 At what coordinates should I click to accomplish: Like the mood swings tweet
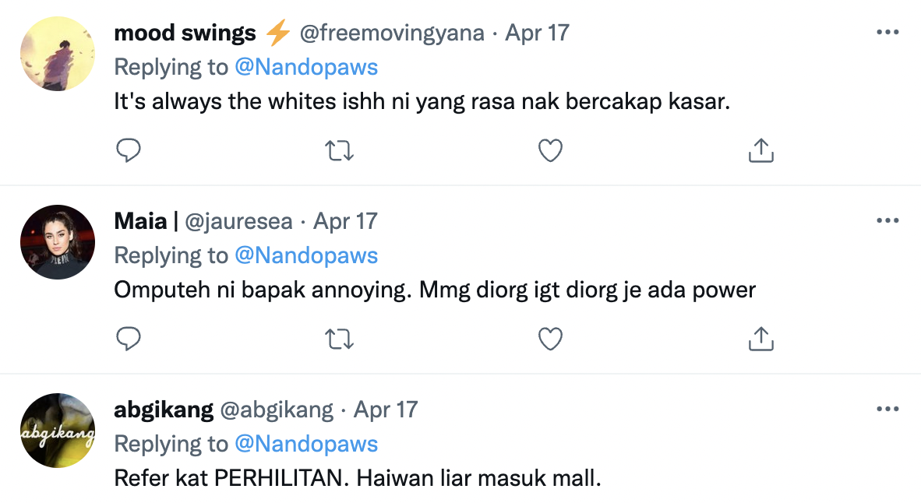click(551, 149)
